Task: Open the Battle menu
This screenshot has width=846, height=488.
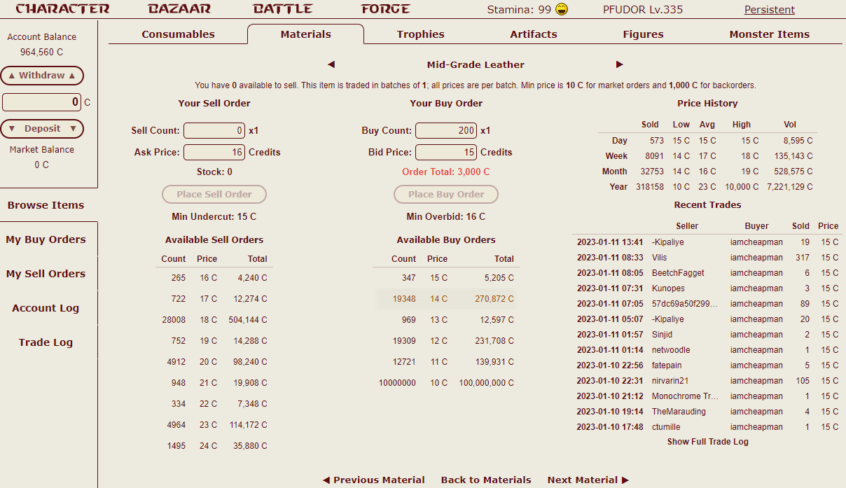Action: tap(283, 9)
